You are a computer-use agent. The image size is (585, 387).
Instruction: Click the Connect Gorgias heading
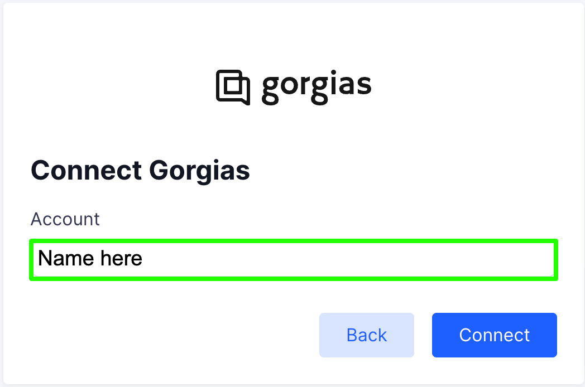[x=140, y=171]
